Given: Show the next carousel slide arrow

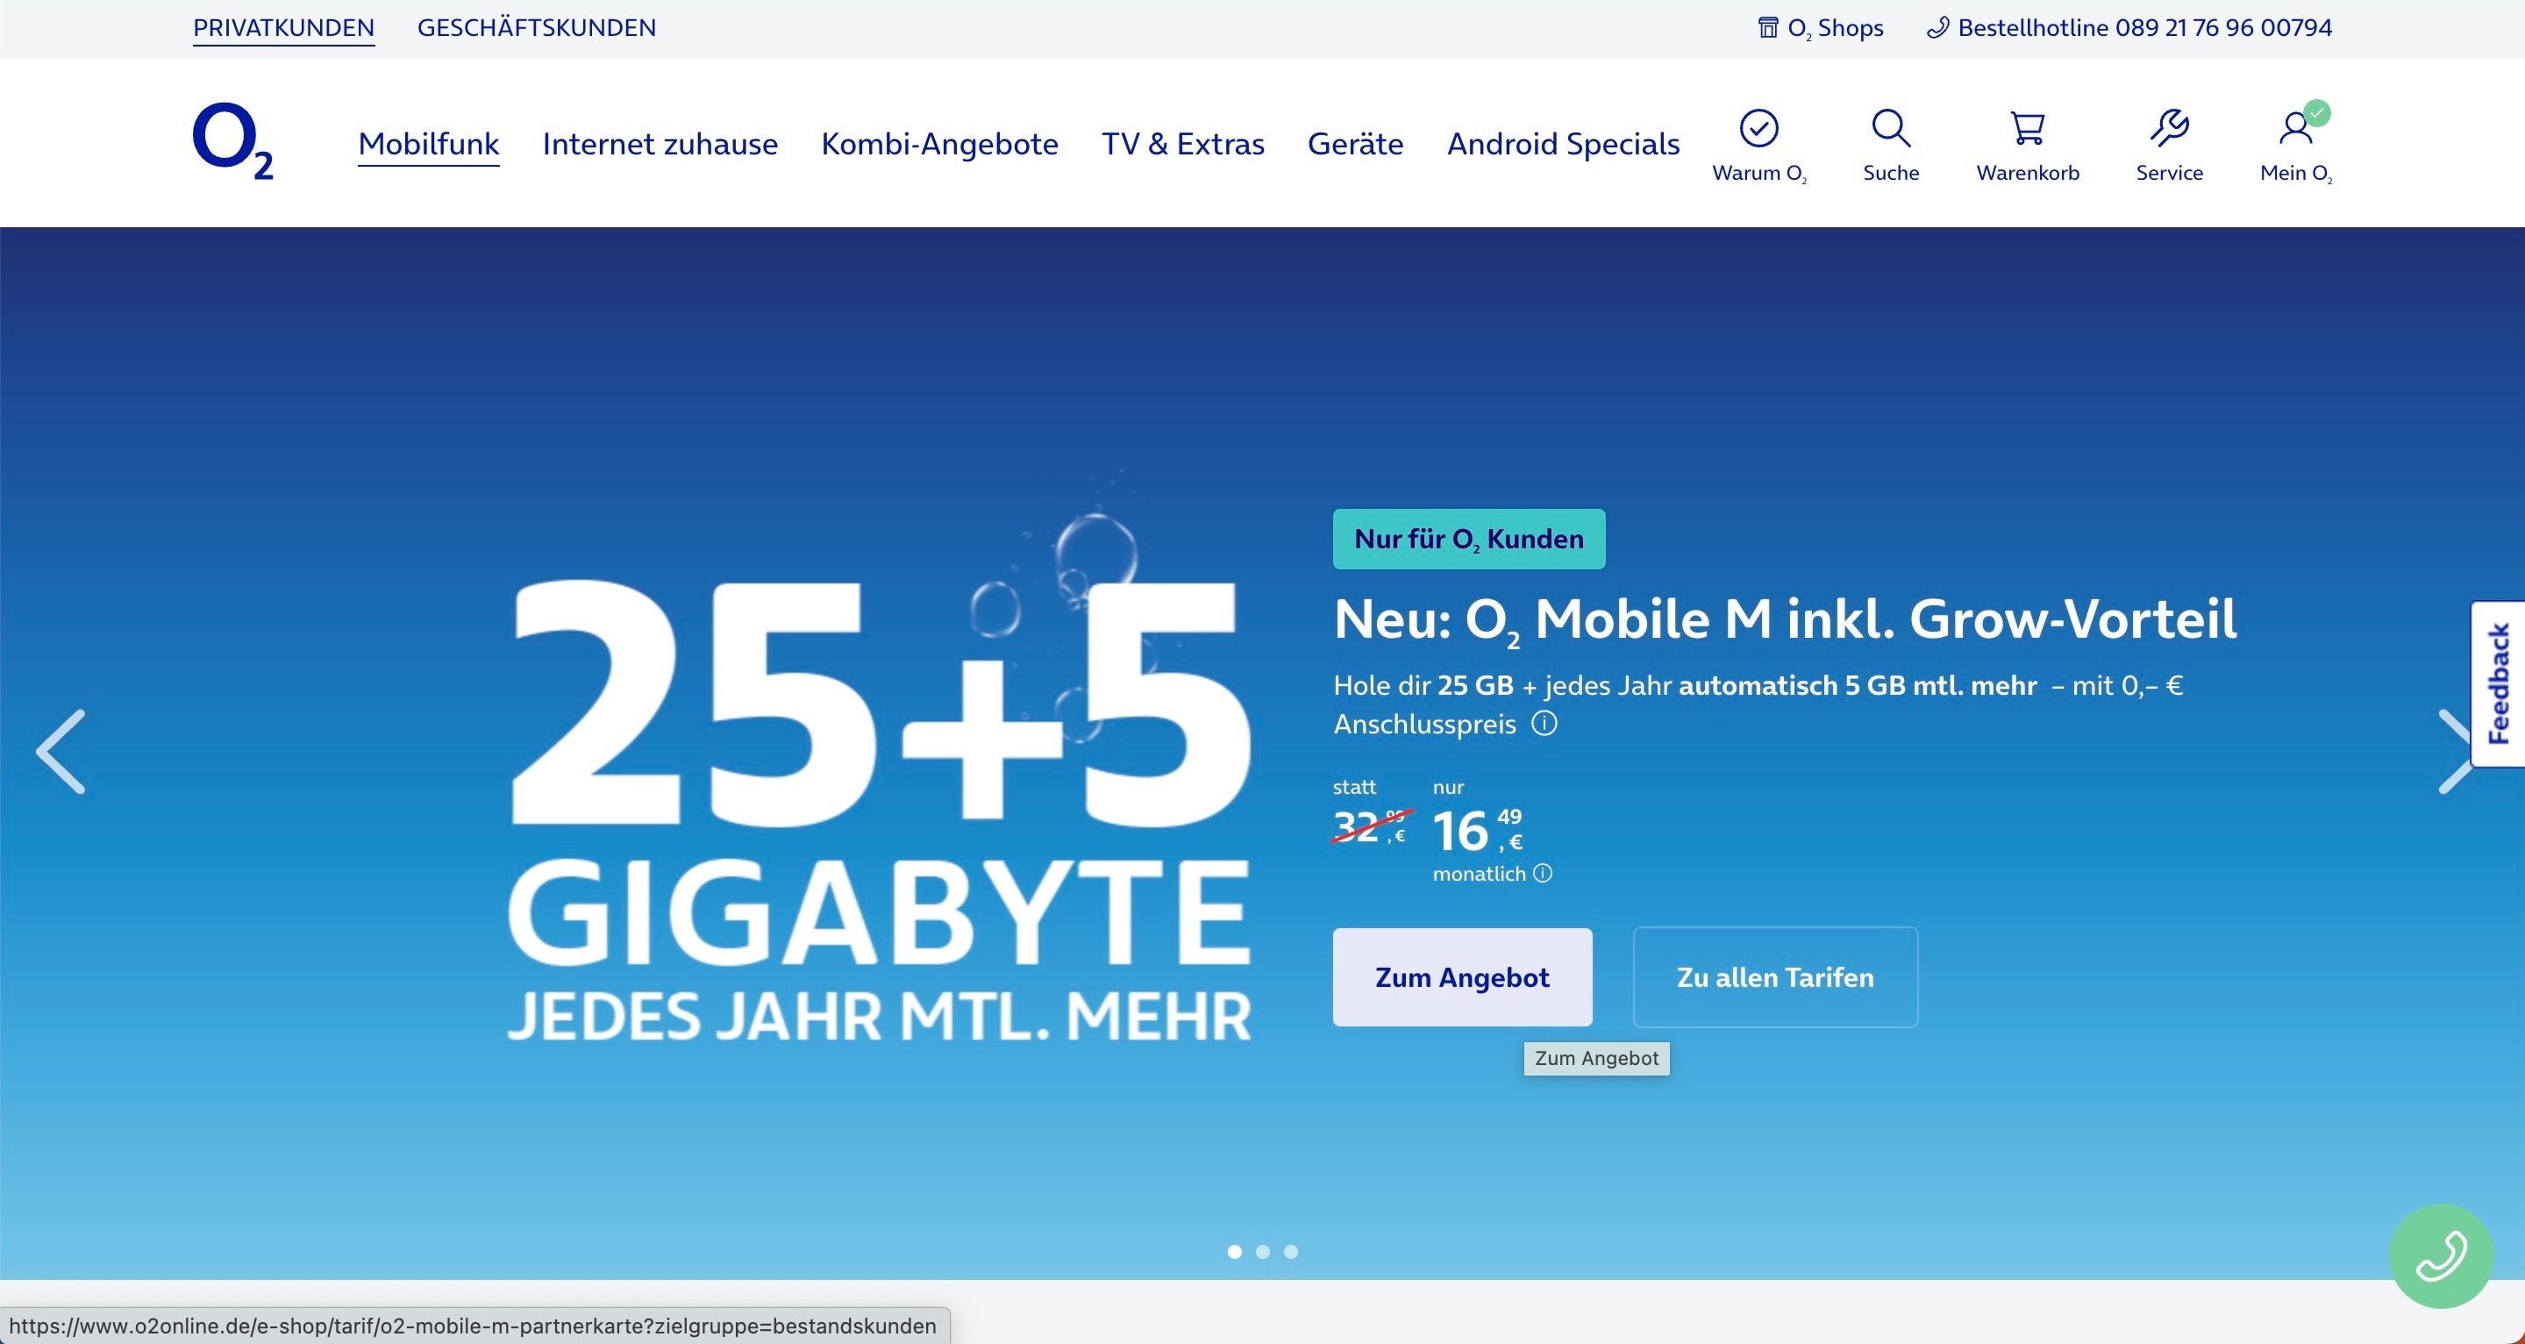Looking at the screenshot, I should (x=2453, y=752).
